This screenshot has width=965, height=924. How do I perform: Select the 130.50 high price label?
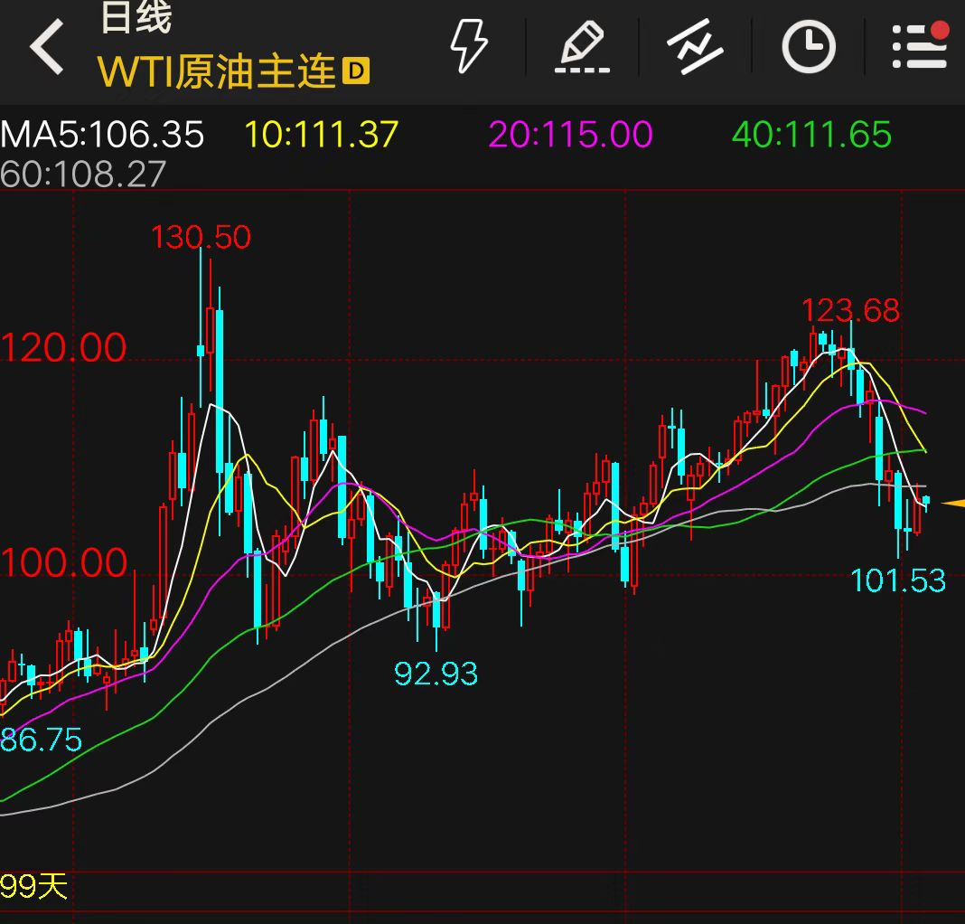coord(201,237)
